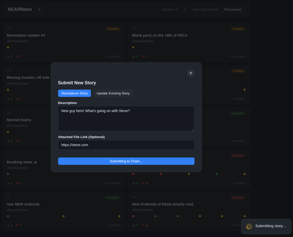
Task: Click obarclay2.testnet account name
Action: tap(205, 10)
